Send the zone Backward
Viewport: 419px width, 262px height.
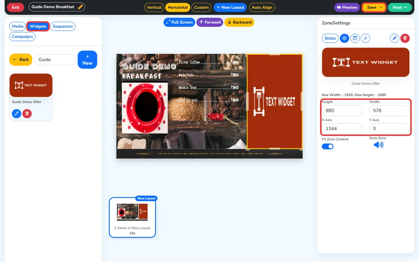point(239,22)
